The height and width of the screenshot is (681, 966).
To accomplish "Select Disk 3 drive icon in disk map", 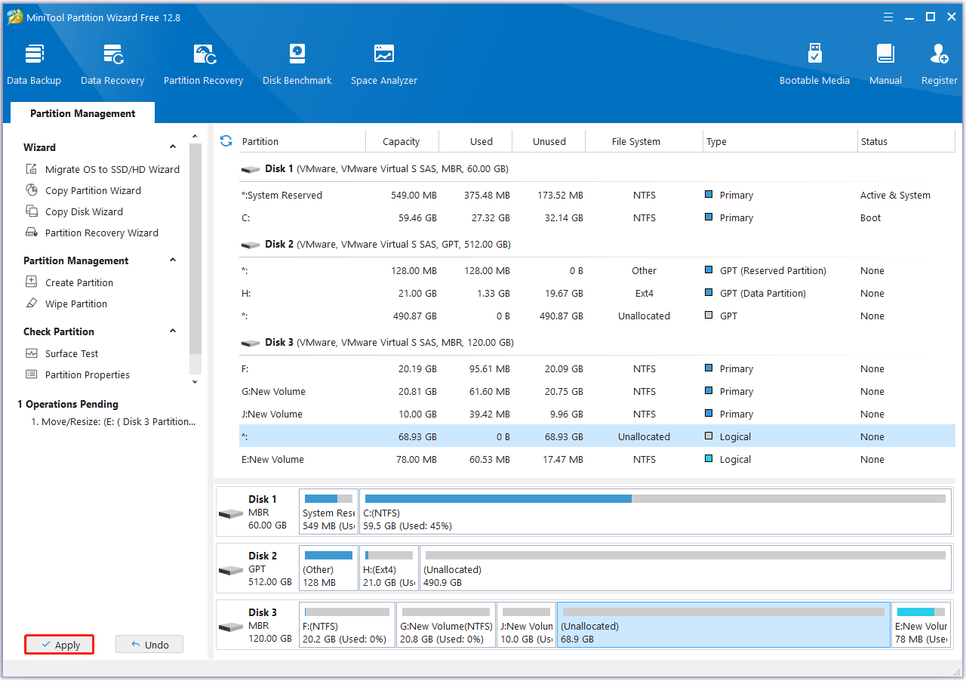I will (x=231, y=627).
